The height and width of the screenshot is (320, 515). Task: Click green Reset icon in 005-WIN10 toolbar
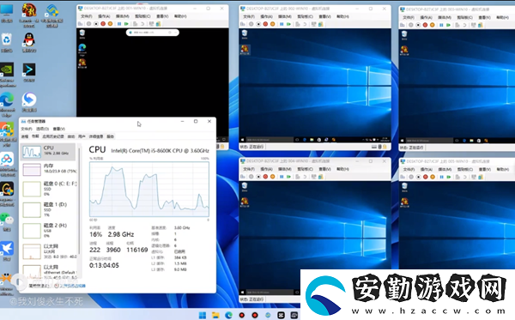449,177
